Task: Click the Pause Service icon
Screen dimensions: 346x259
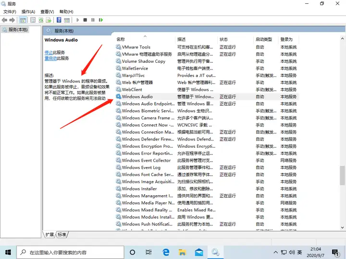Action: (93, 20)
